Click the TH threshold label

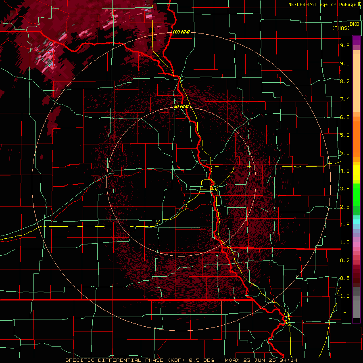click(346, 314)
